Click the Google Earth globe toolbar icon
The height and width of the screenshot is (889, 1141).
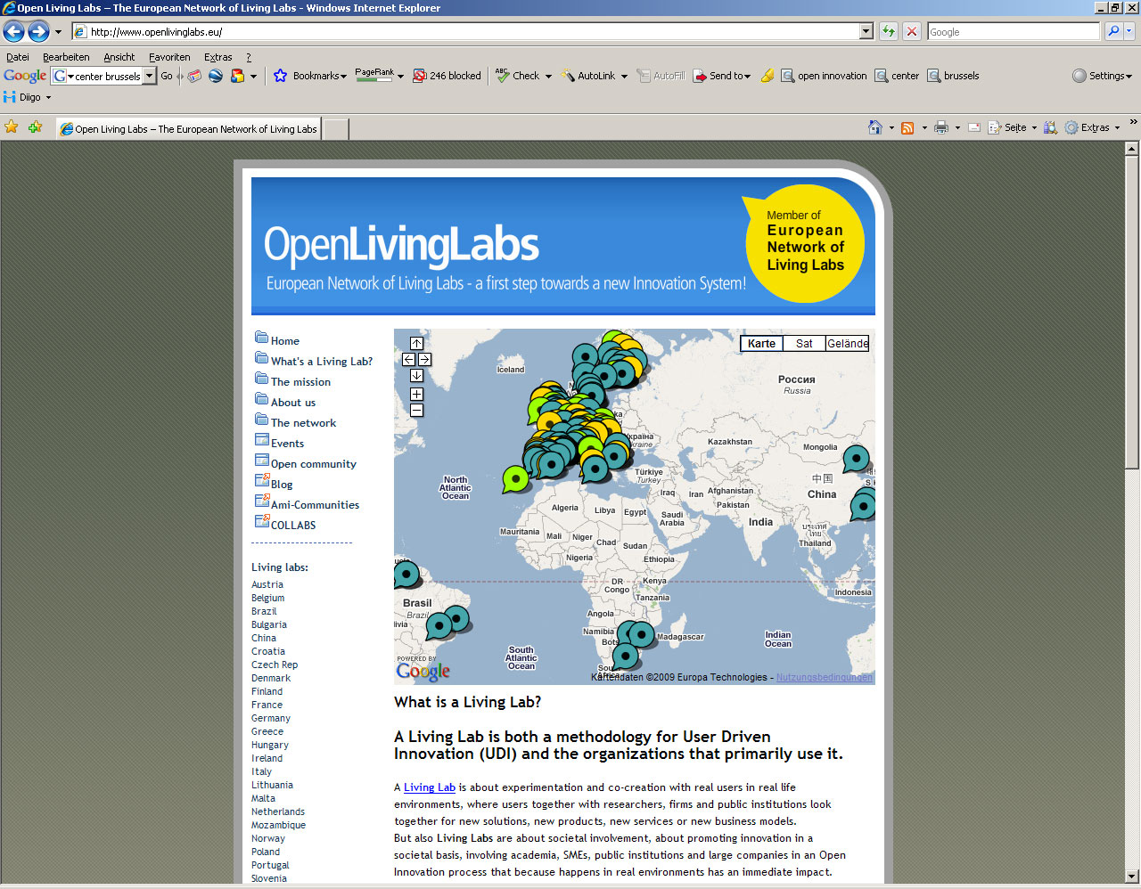216,76
